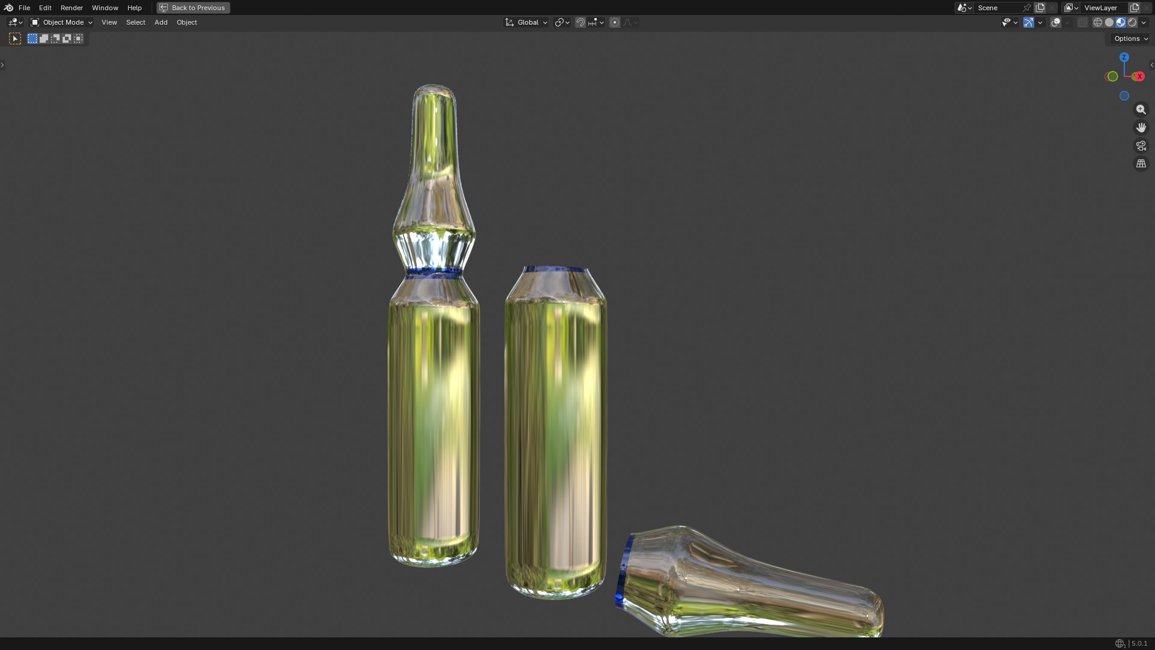Choose the Extend selection mode
The height and width of the screenshot is (650, 1155).
(x=44, y=39)
